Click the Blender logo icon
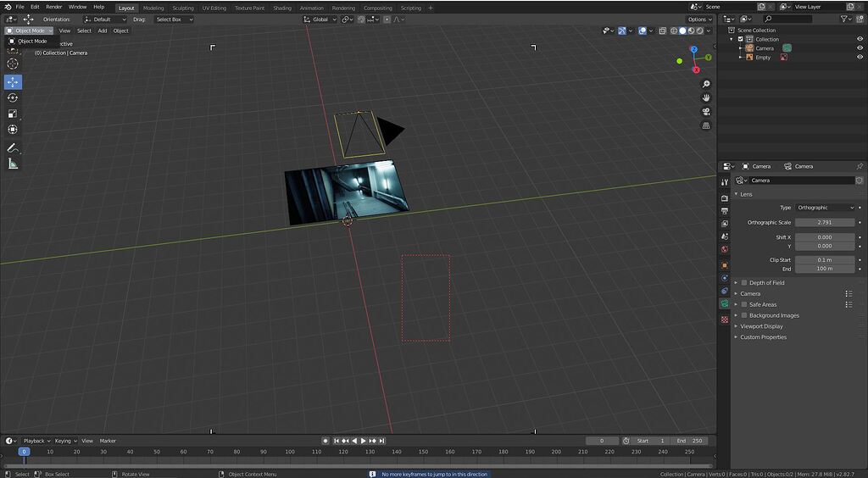Viewport: 868px width, 478px height. (7, 7)
